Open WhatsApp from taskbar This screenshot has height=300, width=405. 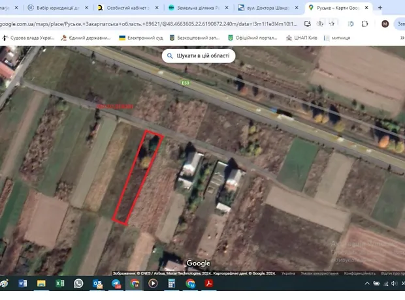tap(78, 284)
